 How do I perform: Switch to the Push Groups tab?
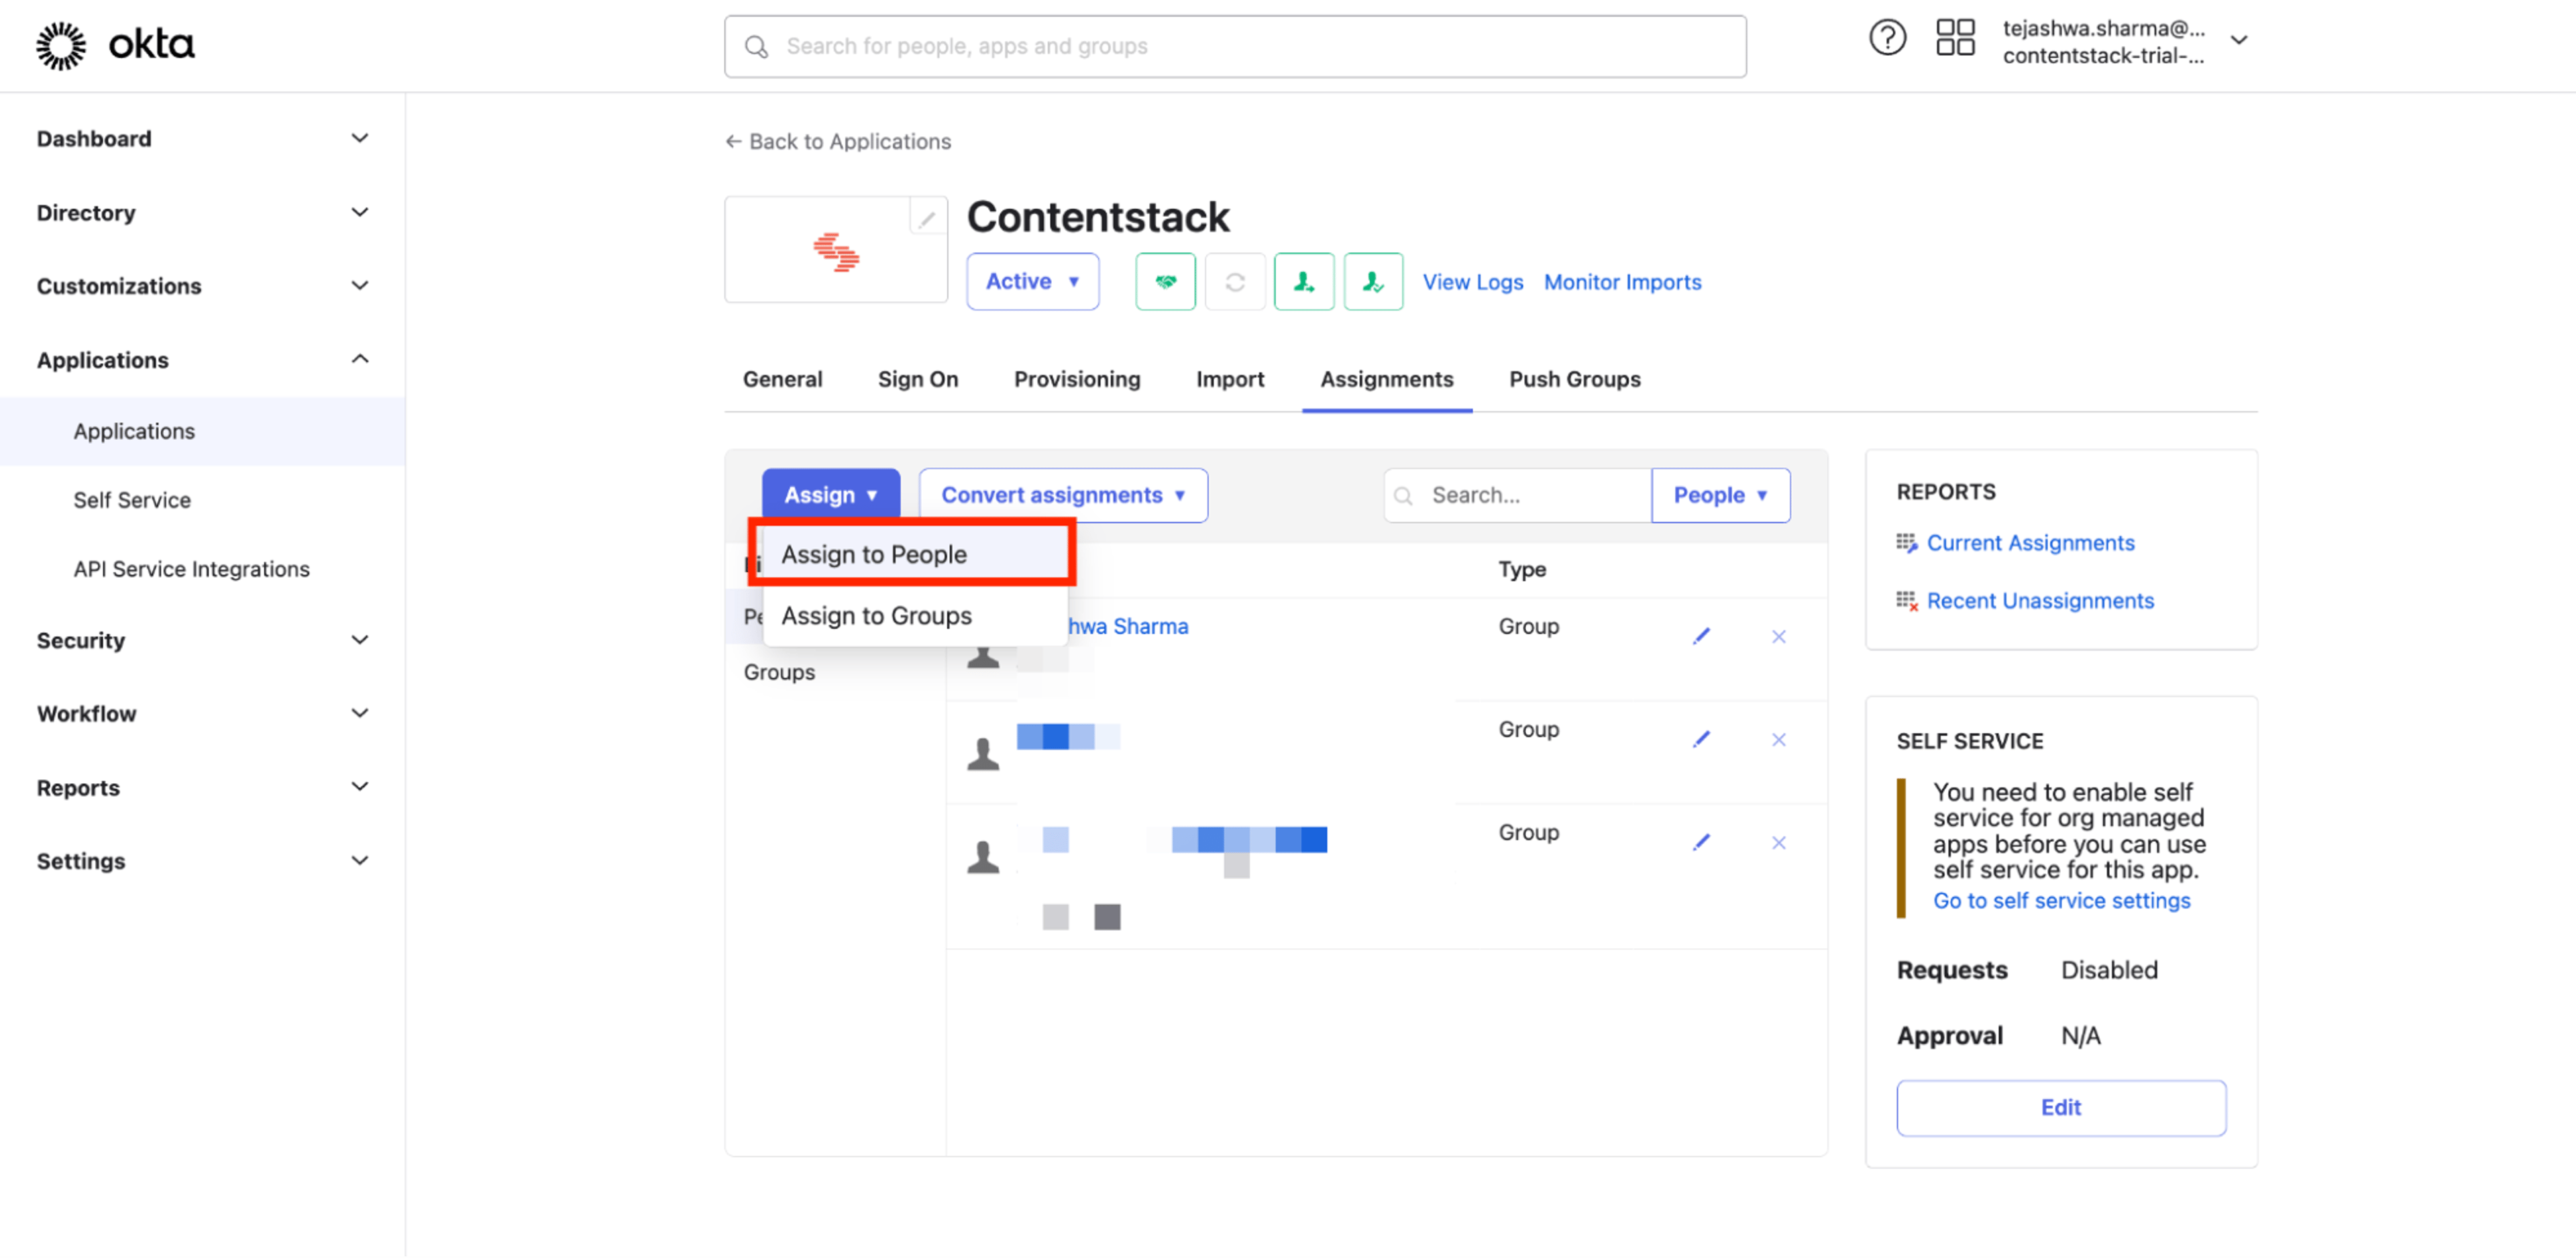[x=1575, y=379]
